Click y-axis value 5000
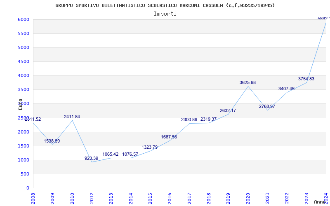Viewport: 330px width, 206px height. (x=24, y=47)
